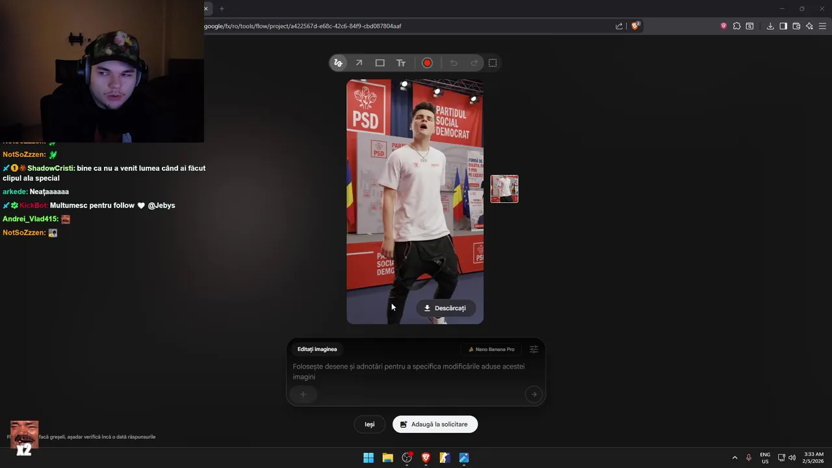Click the microphone tray icon

[x=749, y=458]
